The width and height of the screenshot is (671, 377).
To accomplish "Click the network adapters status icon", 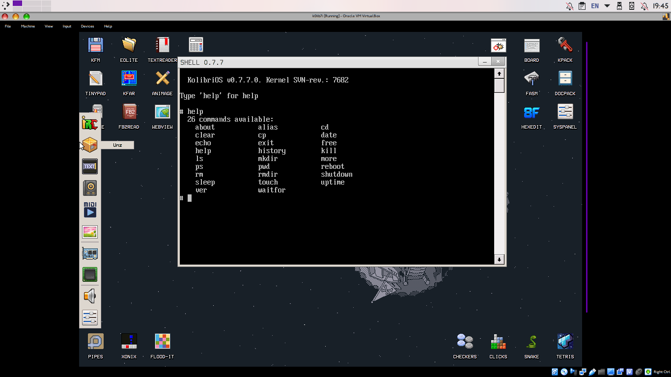I will click(583, 372).
